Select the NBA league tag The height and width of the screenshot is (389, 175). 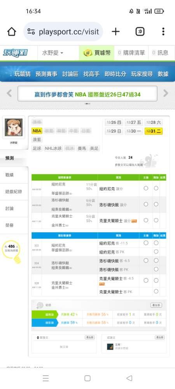click(x=37, y=131)
